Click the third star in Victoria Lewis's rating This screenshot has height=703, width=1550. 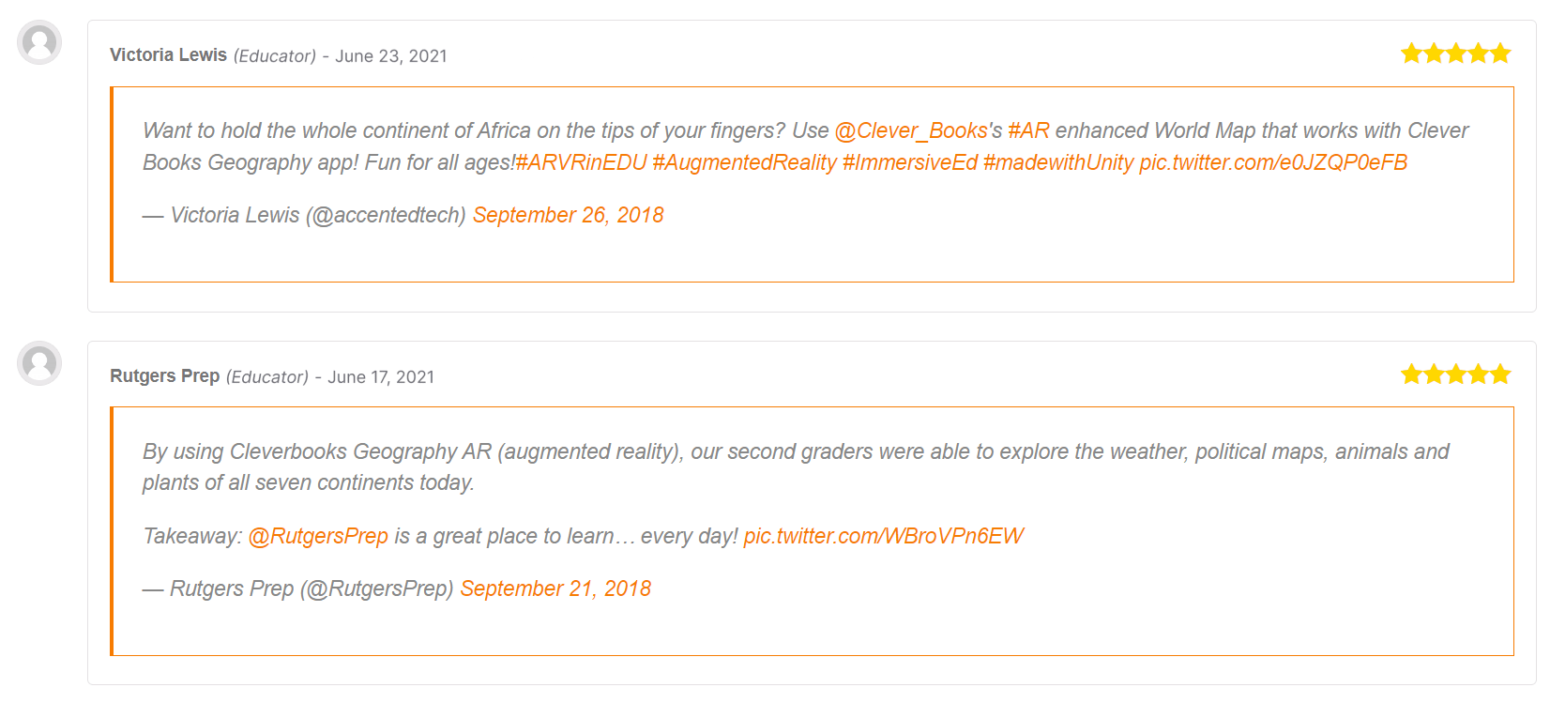point(1456,53)
